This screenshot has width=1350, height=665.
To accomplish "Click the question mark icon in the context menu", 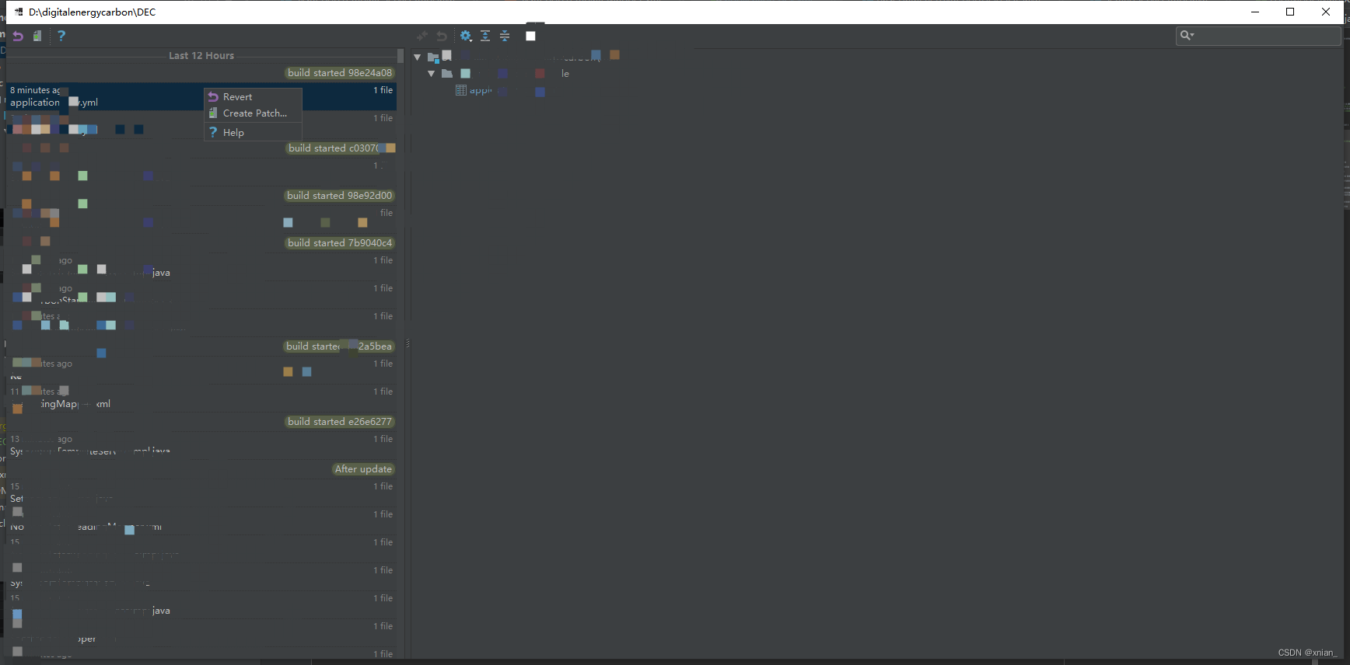I will pyautogui.click(x=213, y=133).
